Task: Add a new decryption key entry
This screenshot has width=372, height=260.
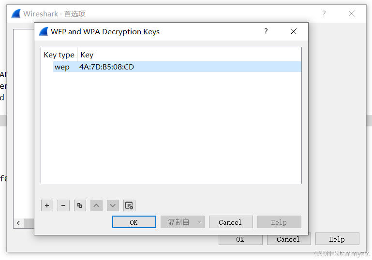Action: pos(47,205)
